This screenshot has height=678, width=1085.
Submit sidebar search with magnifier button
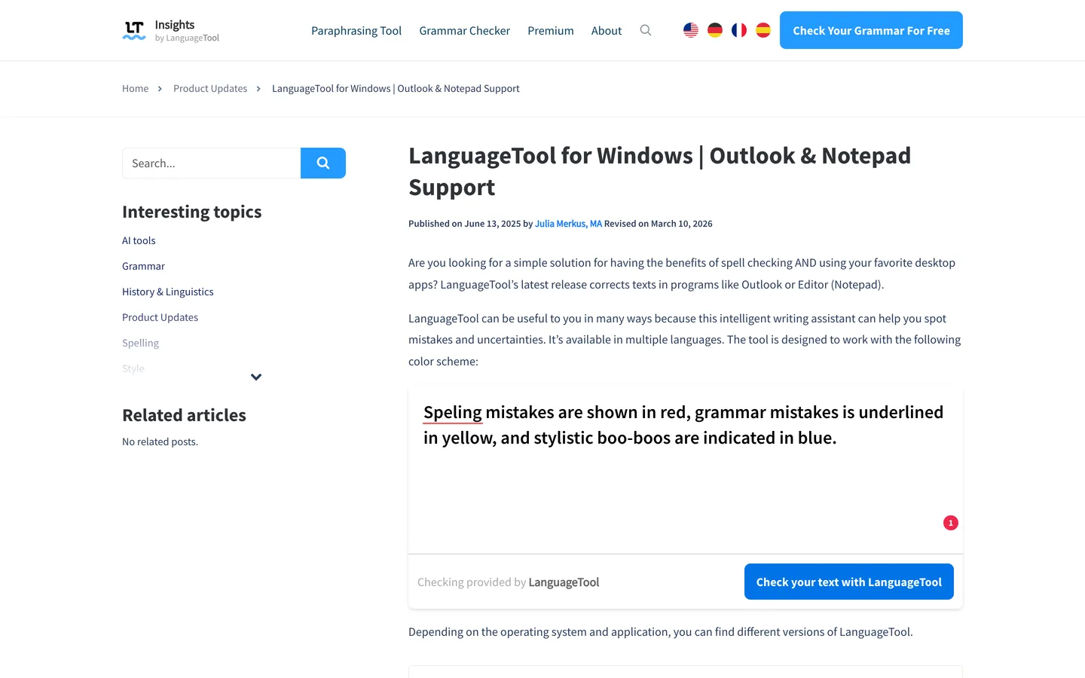coord(323,163)
